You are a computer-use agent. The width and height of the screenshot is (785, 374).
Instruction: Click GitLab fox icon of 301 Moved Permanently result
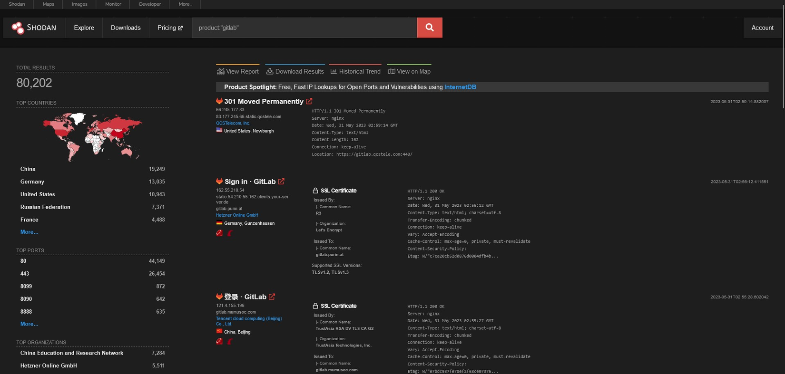(219, 101)
